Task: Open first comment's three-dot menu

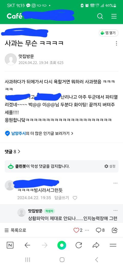Action: coord(115,183)
